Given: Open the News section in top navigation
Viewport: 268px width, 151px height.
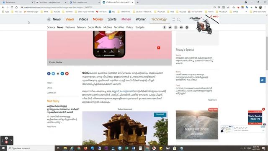Looking at the screenshot, I should tap(57, 19).
